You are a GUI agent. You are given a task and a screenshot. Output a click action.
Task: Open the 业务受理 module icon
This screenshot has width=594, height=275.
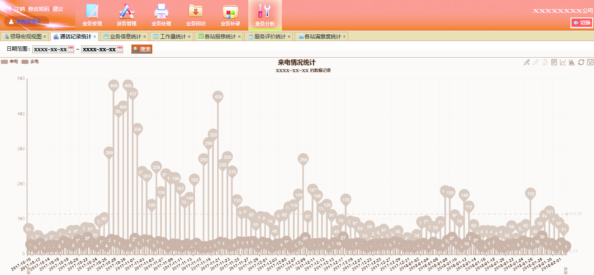tap(92, 11)
